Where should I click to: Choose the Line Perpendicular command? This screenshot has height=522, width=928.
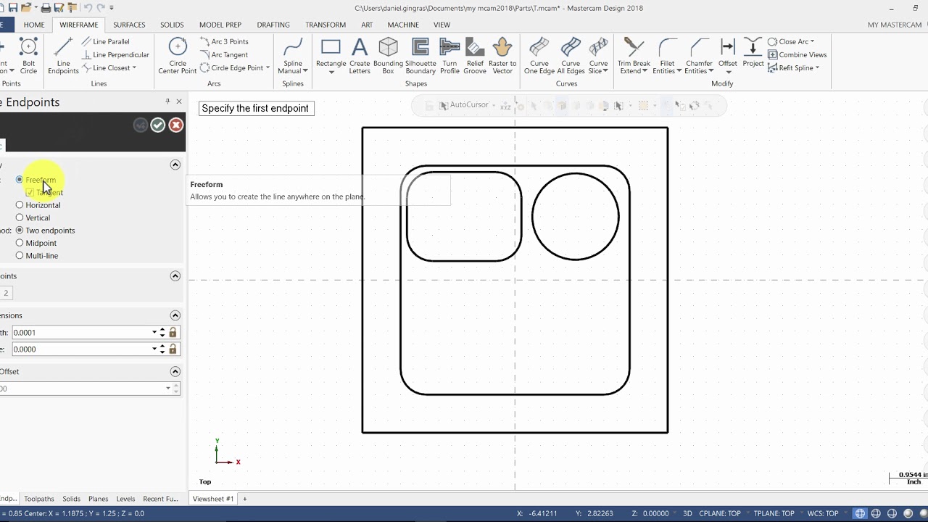115,54
